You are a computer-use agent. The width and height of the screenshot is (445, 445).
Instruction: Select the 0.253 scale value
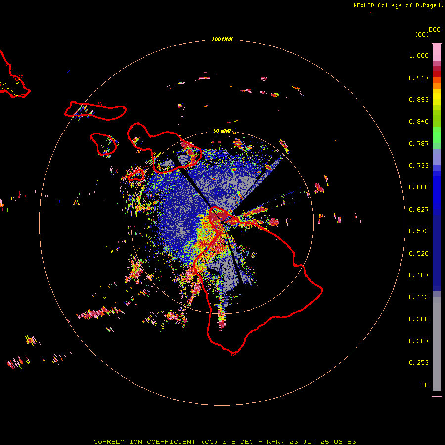click(x=419, y=363)
